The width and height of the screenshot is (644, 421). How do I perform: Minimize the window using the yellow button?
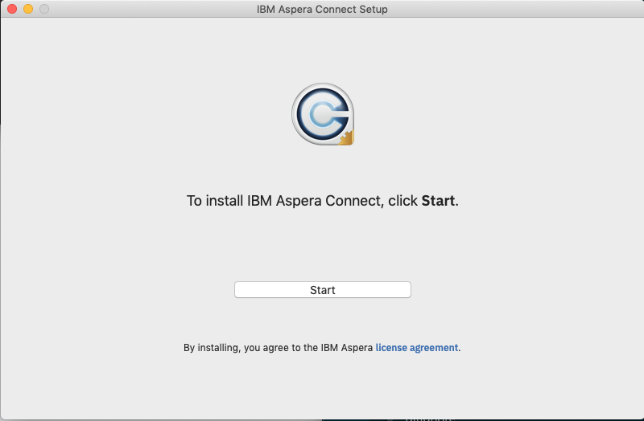(x=28, y=9)
